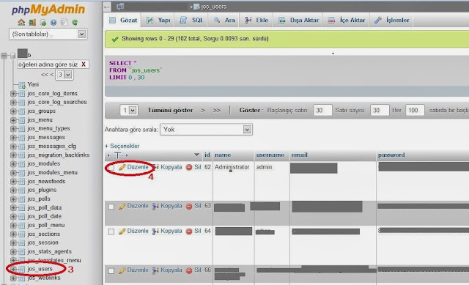The image size is (469, 285).
Task: Check the checkbox for row id 62
Action: tap(111, 168)
